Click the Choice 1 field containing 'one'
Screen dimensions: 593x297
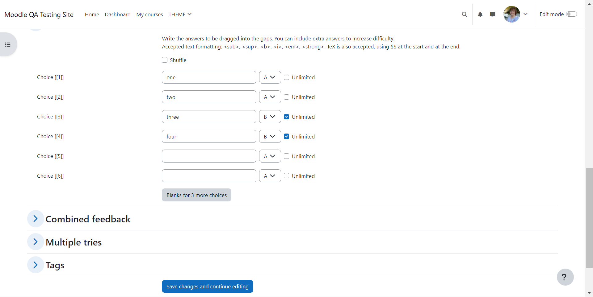(x=209, y=77)
